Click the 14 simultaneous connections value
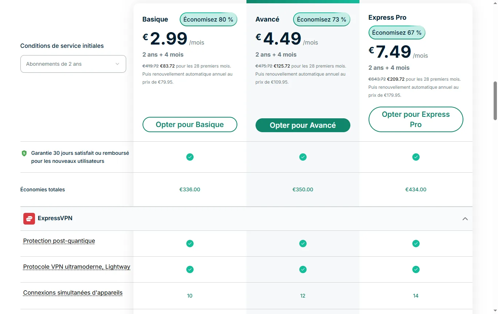498x314 pixels. 416,296
